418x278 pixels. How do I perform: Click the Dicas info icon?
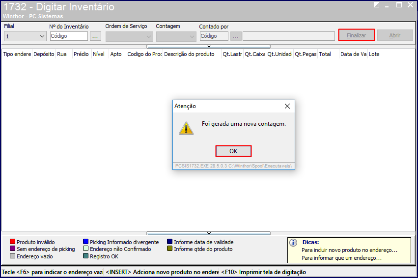click(x=293, y=243)
